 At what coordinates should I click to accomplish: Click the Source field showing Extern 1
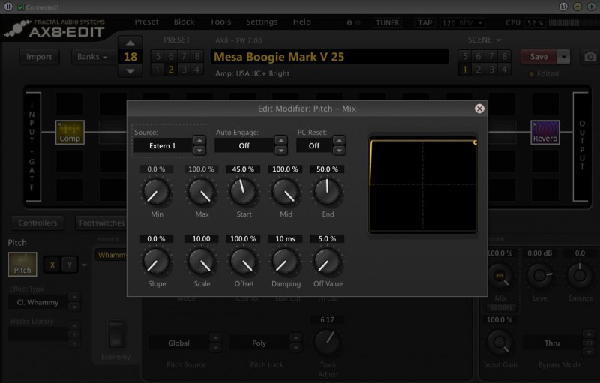click(163, 145)
